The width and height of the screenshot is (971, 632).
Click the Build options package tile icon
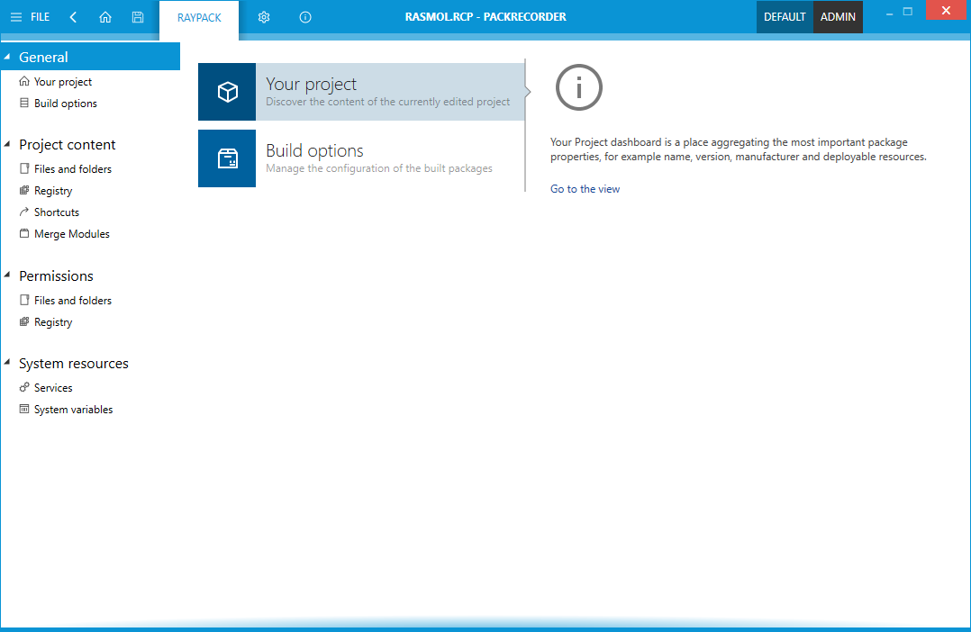pos(227,158)
